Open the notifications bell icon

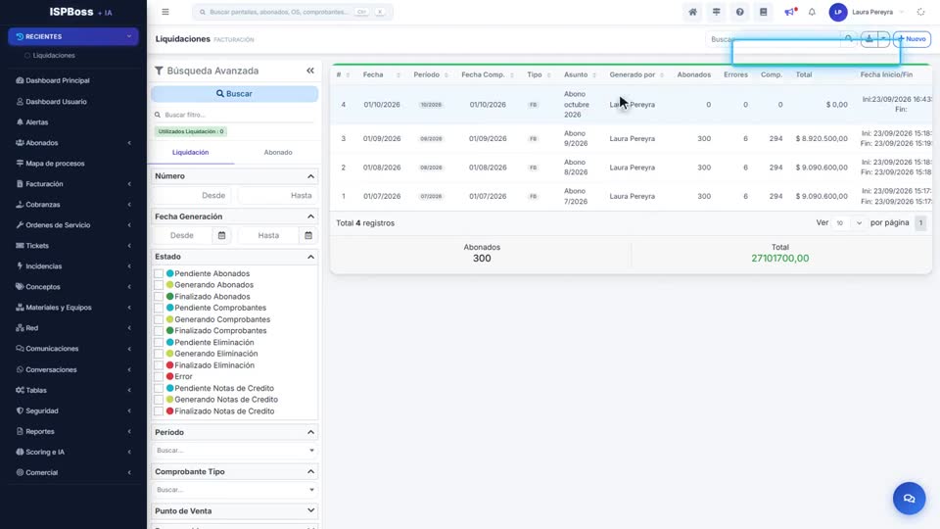pyautogui.click(x=812, y=12)
